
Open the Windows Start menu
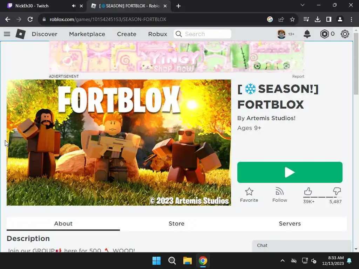[x=157, y=261]
